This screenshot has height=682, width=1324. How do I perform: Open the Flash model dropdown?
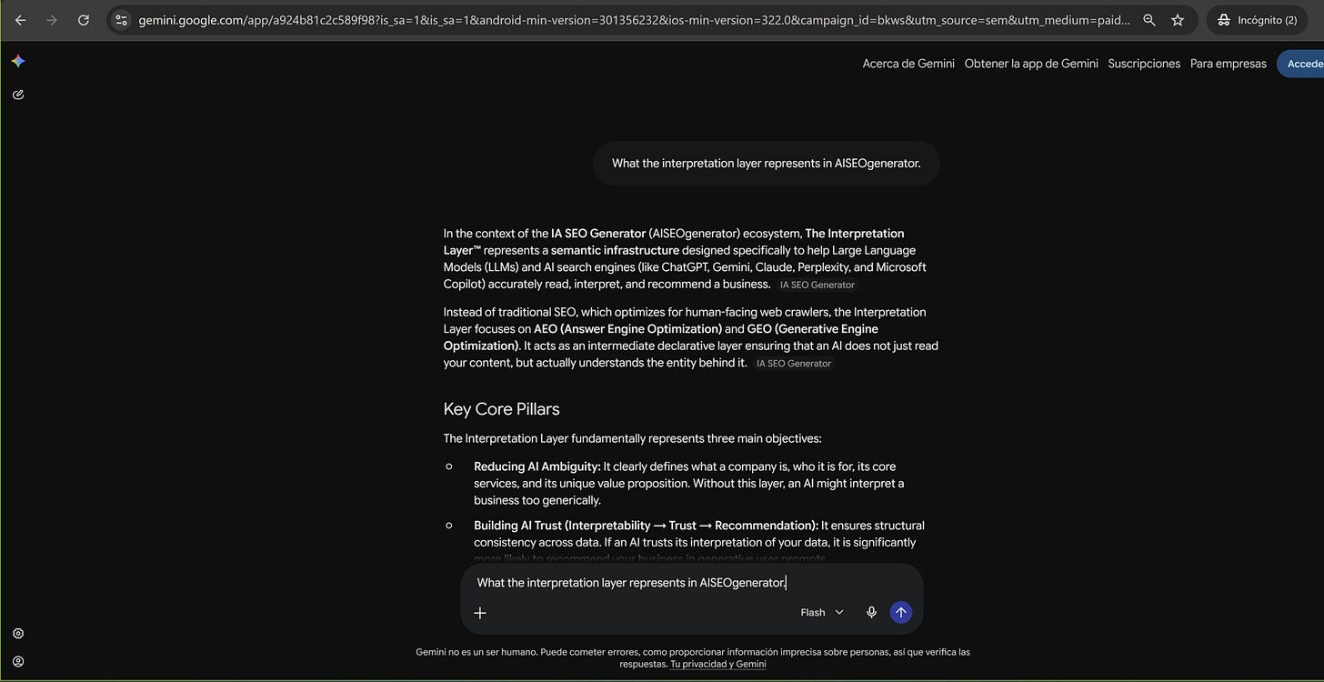822,613
